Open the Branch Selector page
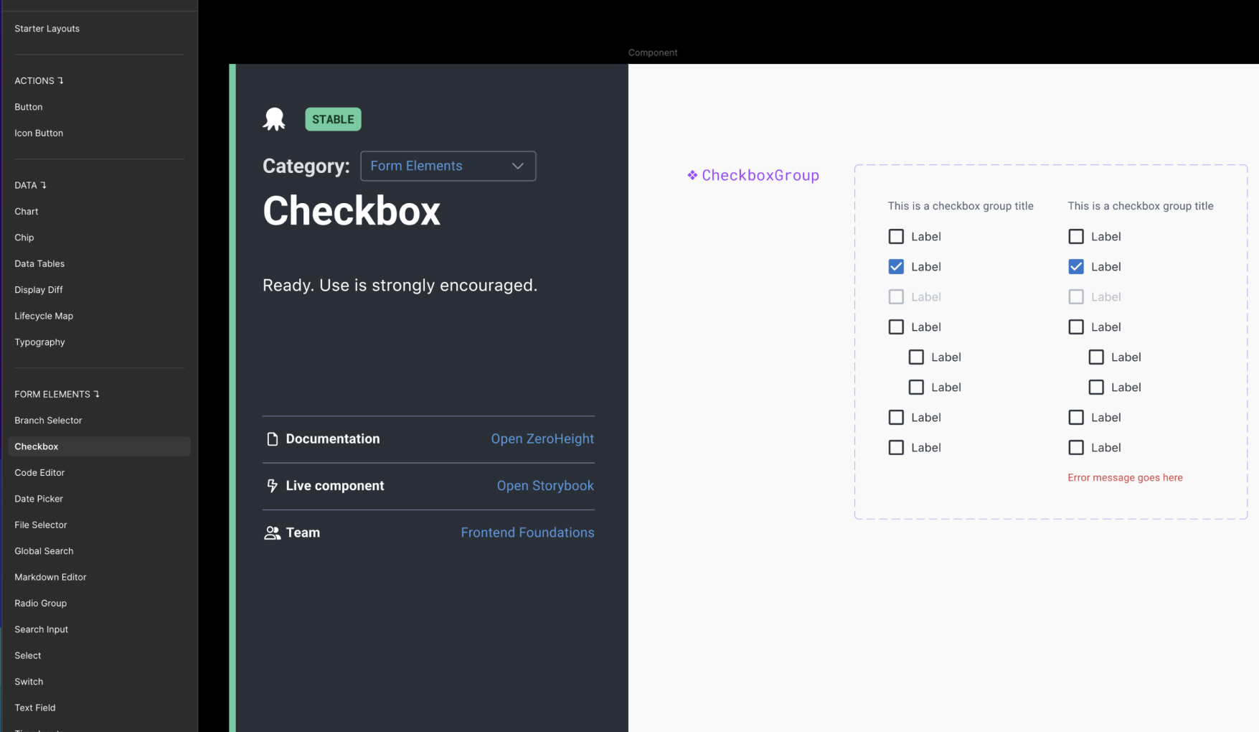 point(48,421)
